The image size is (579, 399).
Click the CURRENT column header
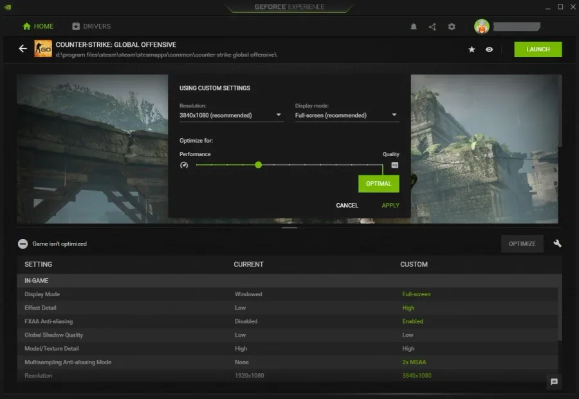tap(248, 265)
